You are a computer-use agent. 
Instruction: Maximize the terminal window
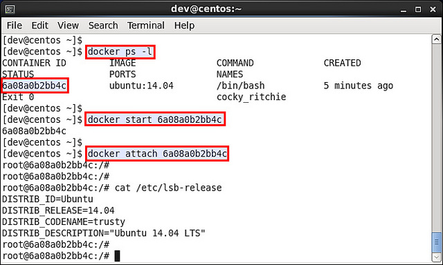[418, 10]
